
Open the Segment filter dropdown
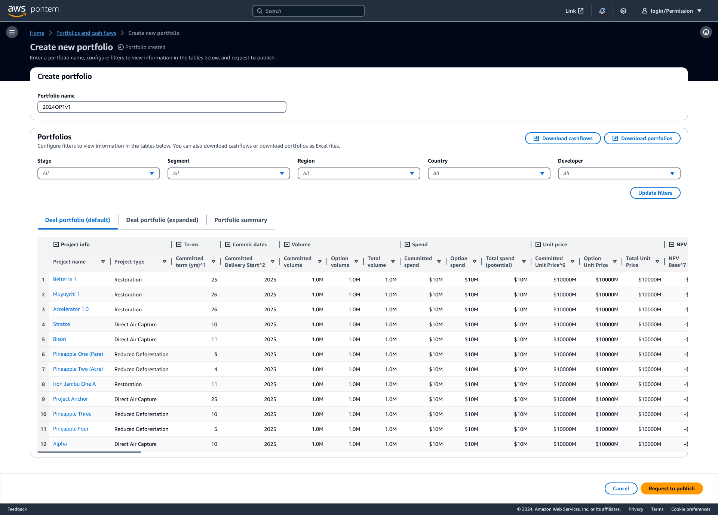pyautogui.click(x=229, y=173)
